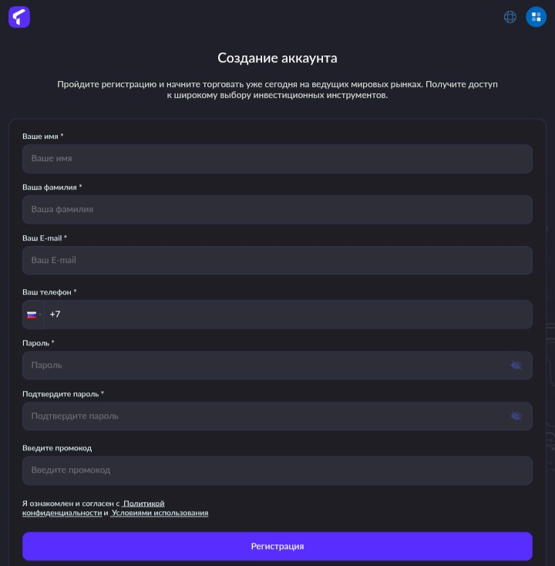
Task: Toggle visibility for Подтвердите пароль field
Action: click(x=516, y=416)
